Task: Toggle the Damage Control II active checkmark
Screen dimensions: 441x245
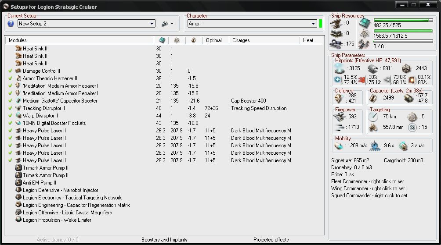Action: (11, 71)
